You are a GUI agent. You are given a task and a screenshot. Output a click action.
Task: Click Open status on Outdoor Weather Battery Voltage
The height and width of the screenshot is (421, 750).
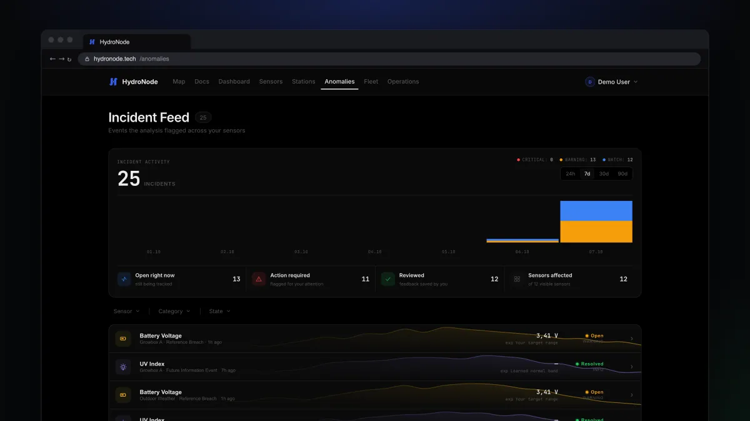[x=594, y=392]
